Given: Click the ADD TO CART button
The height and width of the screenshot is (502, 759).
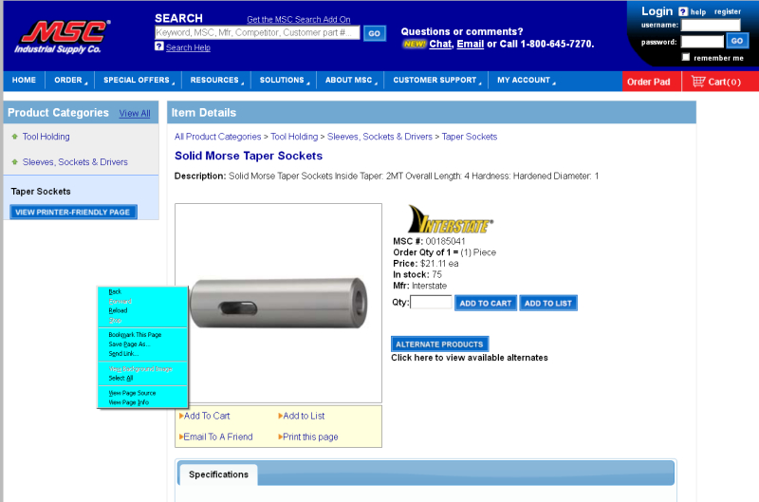Looking at the screenshot, I should click(x=486, y=303).
